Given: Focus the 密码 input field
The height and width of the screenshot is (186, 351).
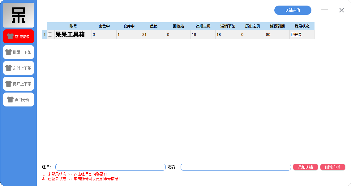Looking at the screenshot, I should (236, 167).
